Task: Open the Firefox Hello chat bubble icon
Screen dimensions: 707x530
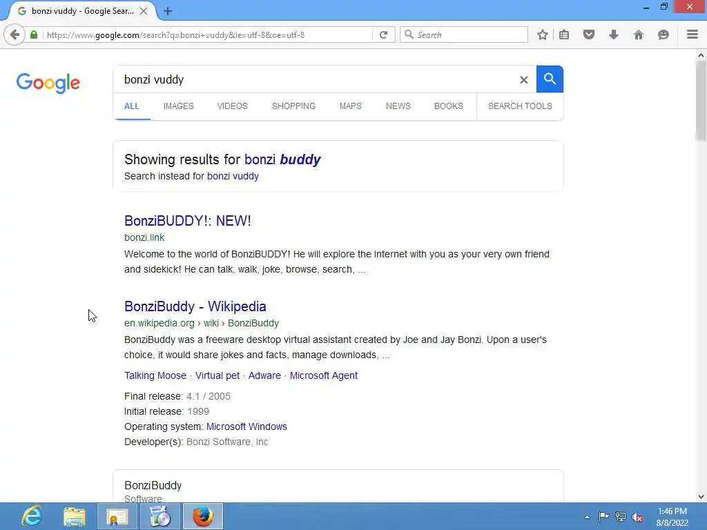Action: (664, 35)
